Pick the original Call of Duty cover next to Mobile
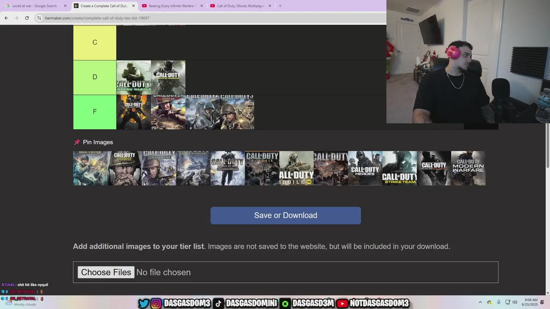 pyautogui.click(x=331, y=168)
